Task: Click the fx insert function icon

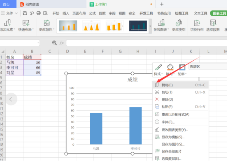Action: tap(62, 43)
